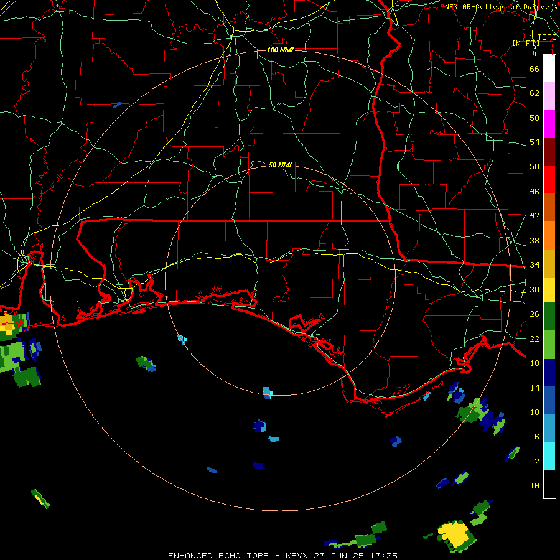Click the light pink swatch below 62

(549, 96)
